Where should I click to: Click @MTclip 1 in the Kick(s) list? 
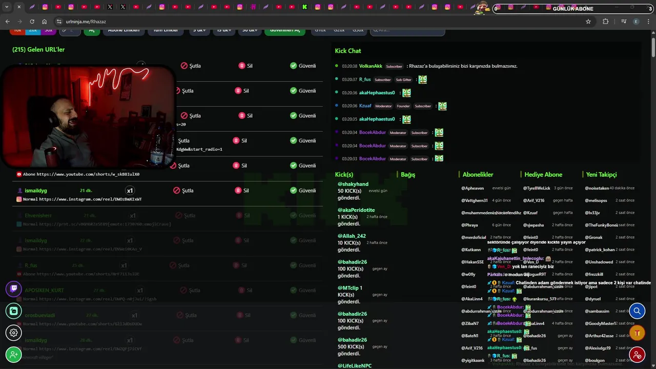coord(350,288)
